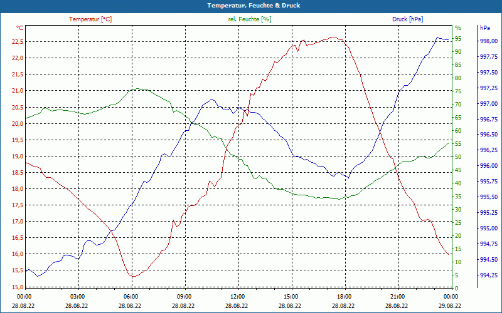Click the green "%" axis unit label

pyautogui.click(x=458, y=28)
